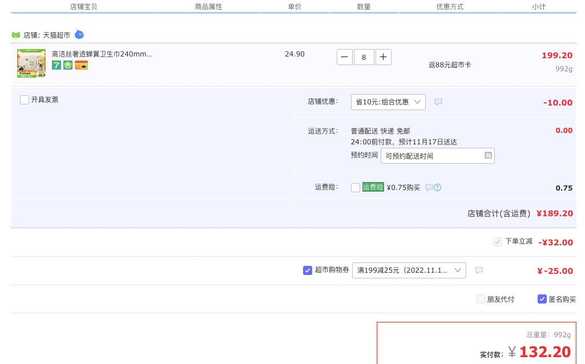Click the comment icon next to 运费险 price
This screenshot has width=585, height=364.
tap(429, 188)
